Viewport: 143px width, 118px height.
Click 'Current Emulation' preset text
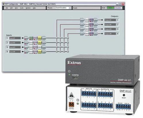click(x=61, y=8)
